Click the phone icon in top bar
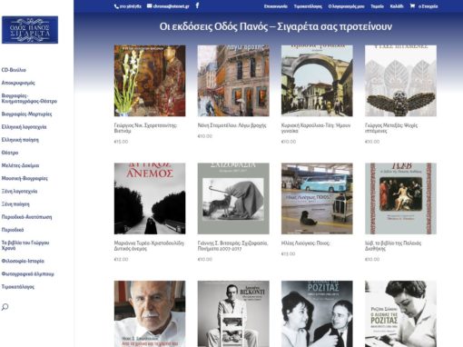The image size is (463, 347). pos(116,6)
